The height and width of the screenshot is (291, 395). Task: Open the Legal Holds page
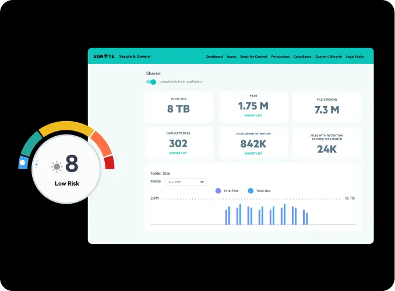[355, 56]
